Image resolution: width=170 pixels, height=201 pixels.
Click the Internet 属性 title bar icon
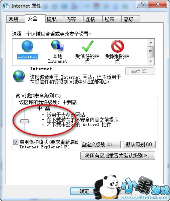click(6, 6)
